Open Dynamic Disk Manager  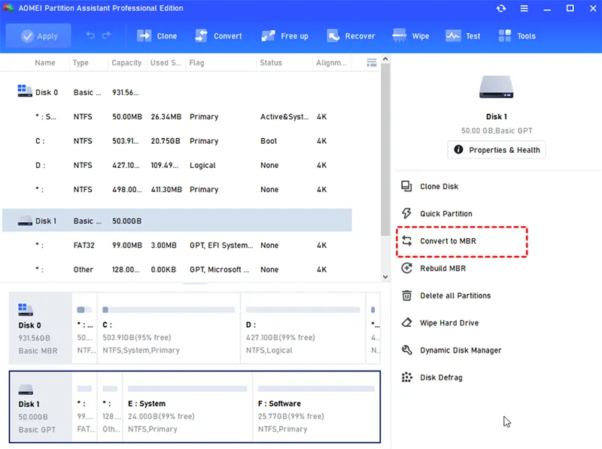pyautogui.click(x=461, y=350)
